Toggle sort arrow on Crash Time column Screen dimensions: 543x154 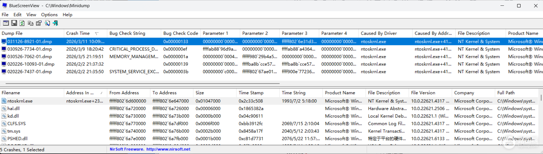tap(97, 34)
